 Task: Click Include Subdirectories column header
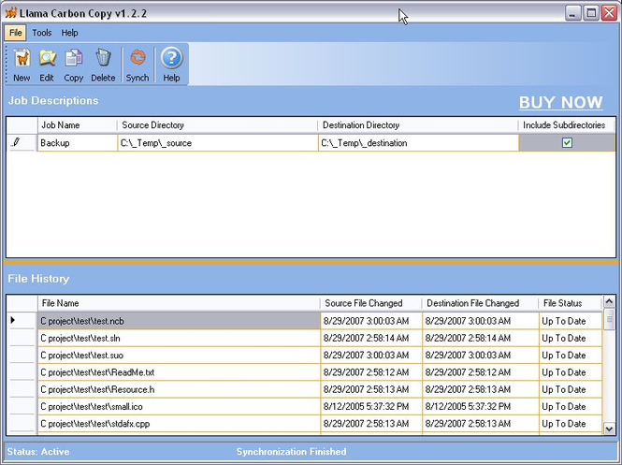point(567,125)
